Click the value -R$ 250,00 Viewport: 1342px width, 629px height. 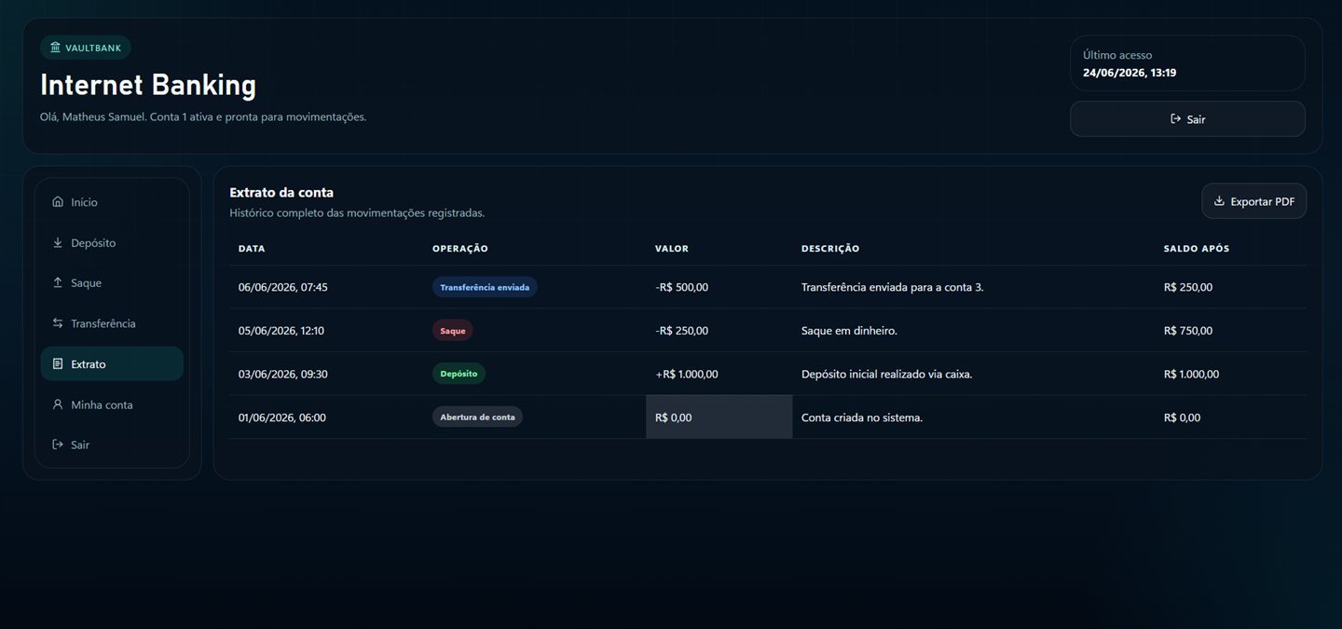click(682, 331)
